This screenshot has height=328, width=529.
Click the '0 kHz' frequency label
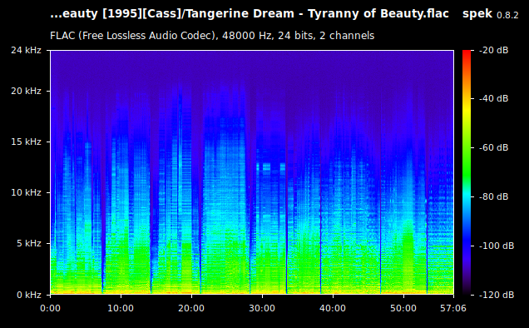click(x=29, y=295)
